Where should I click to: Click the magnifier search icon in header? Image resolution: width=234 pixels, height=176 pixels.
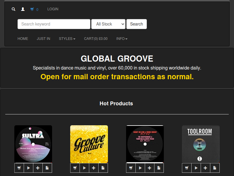pyautogui.click(x=13, y=9)
